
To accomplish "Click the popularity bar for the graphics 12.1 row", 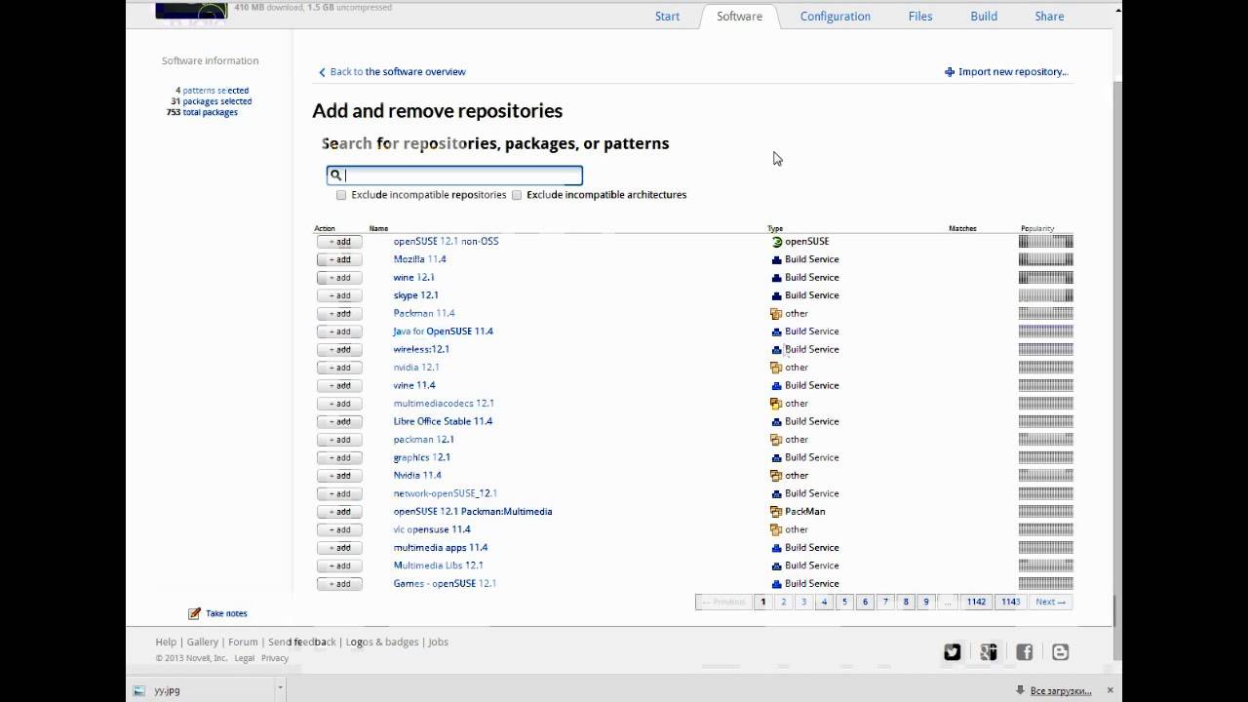I will (x=1045, y=457).
